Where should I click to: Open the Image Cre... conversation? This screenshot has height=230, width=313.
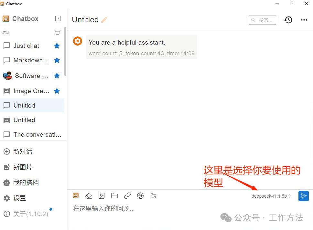point(32,91)
